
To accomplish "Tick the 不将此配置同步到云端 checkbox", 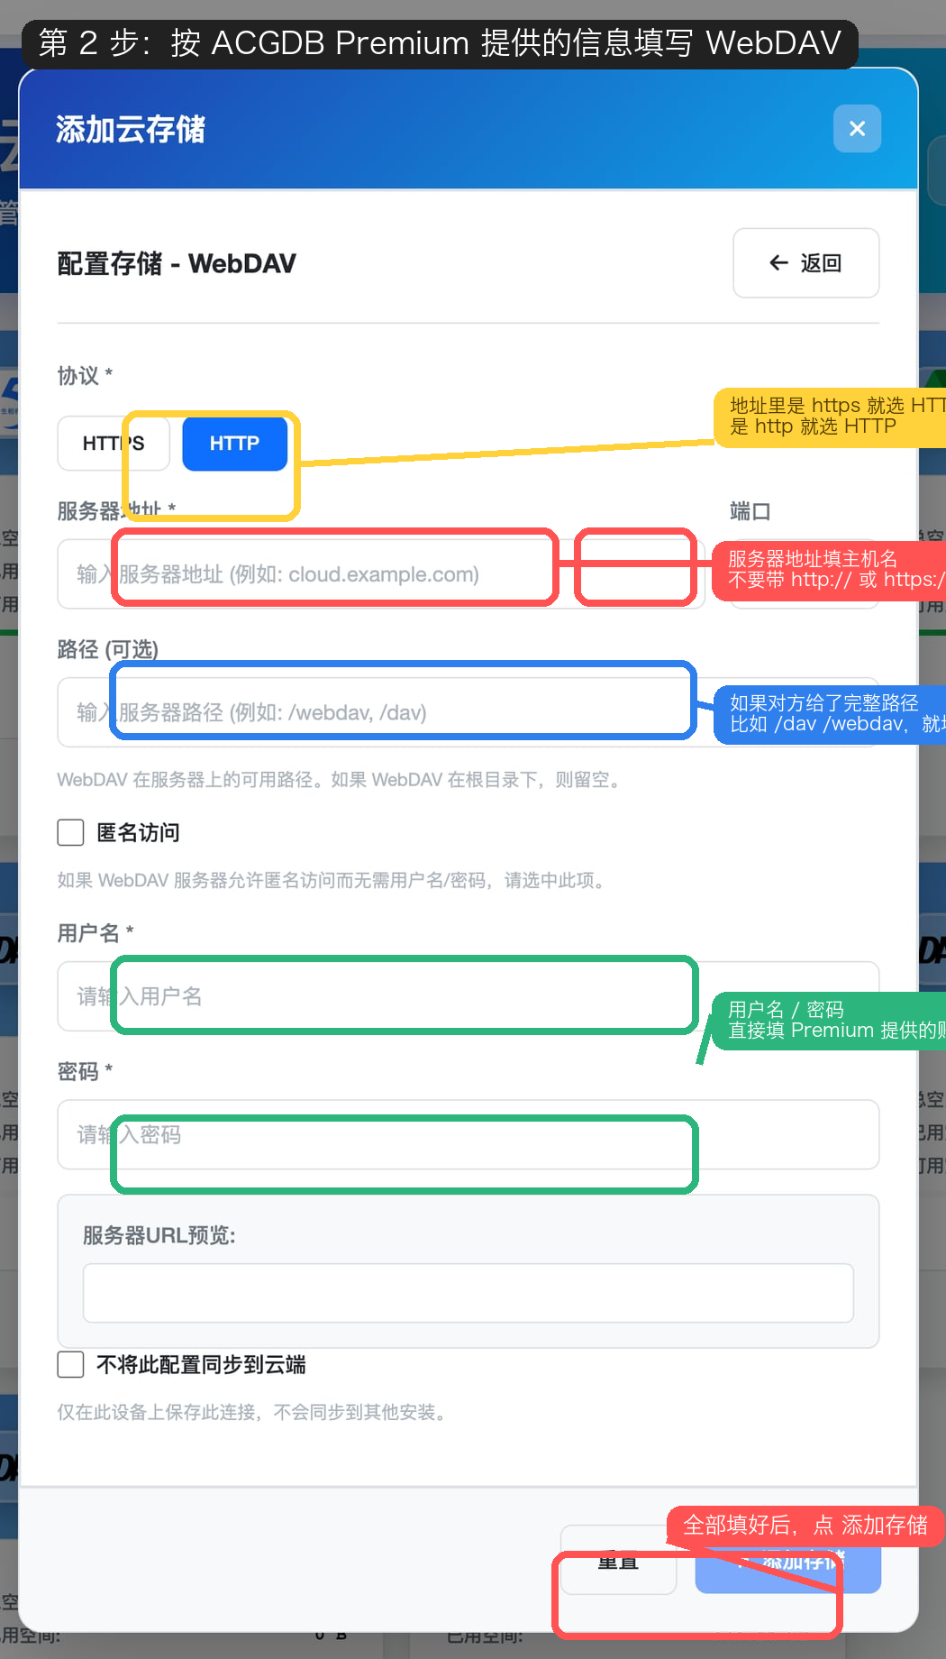I will (x=70, y=1364).
